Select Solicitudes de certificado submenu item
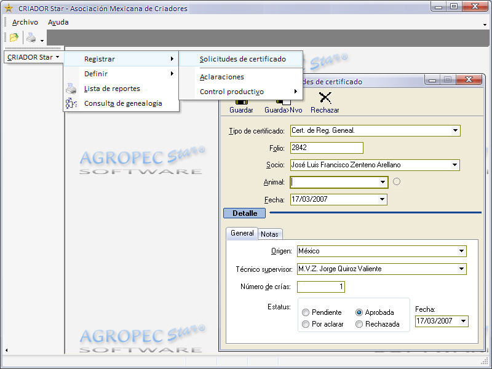The width and height of the screenshot is (492, 369). (x=241, y=59)
